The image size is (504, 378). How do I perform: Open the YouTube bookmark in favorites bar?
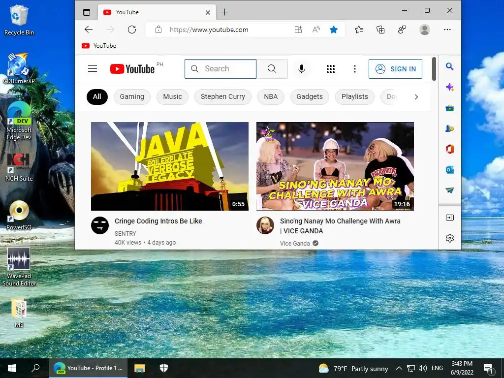click(x=99, y=46)
